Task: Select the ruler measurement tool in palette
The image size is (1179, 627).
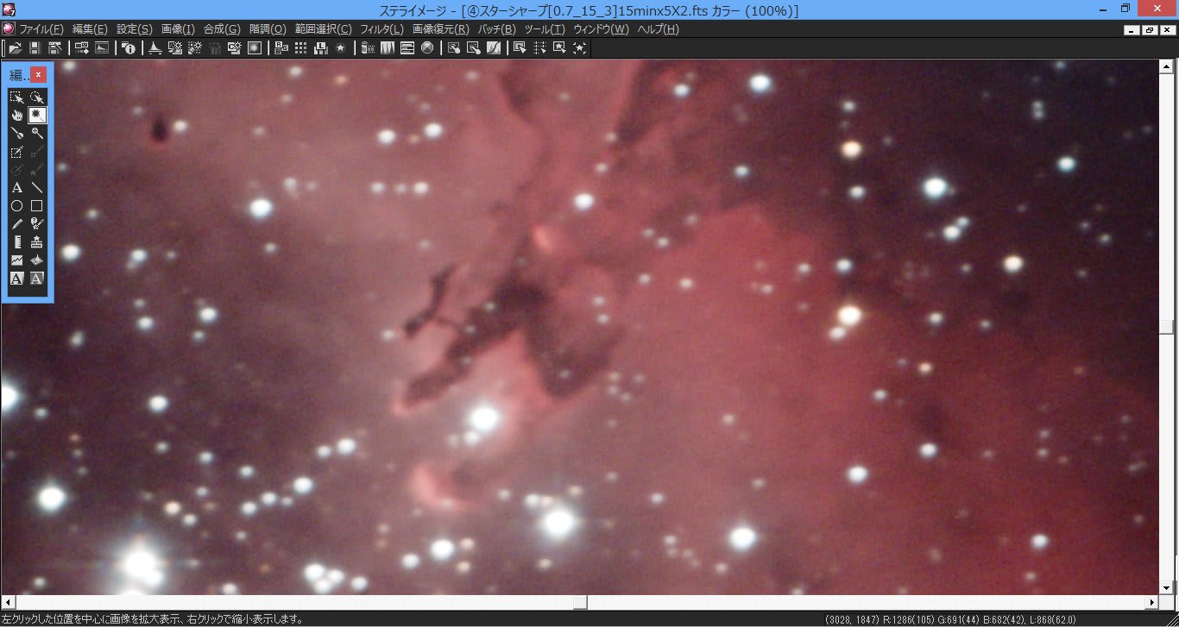Action: (x=16, y=242)
